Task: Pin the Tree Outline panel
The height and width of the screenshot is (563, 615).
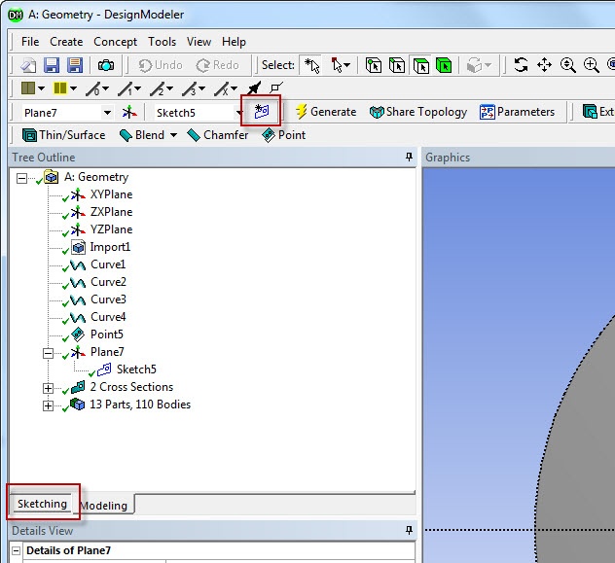Action: (409, 158)
